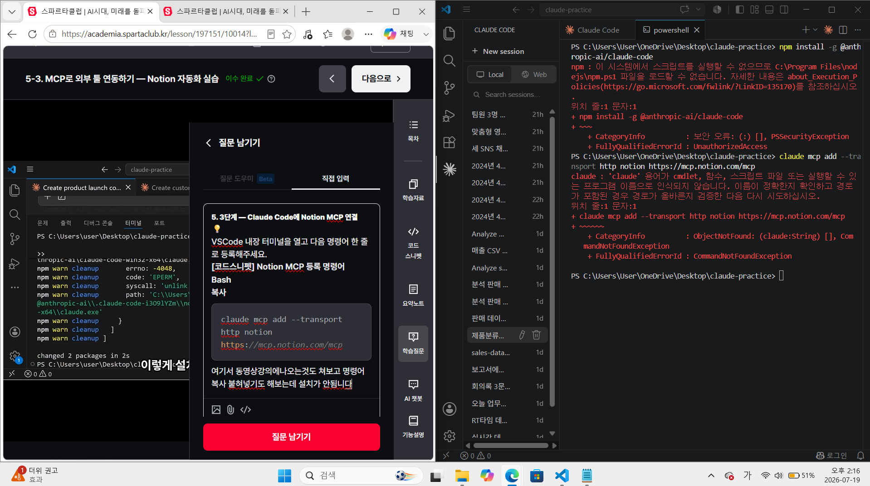
Task: Go to next lesson with 다음으로
Action: tap(381, 79)
